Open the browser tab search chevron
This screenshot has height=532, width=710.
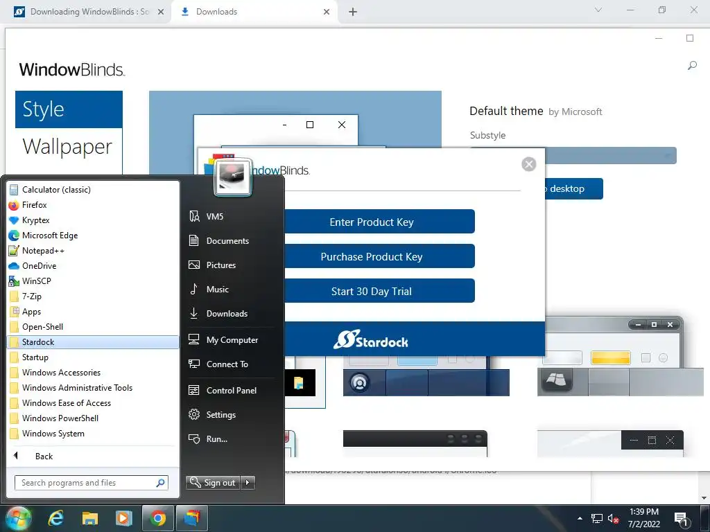coord(598,10)
